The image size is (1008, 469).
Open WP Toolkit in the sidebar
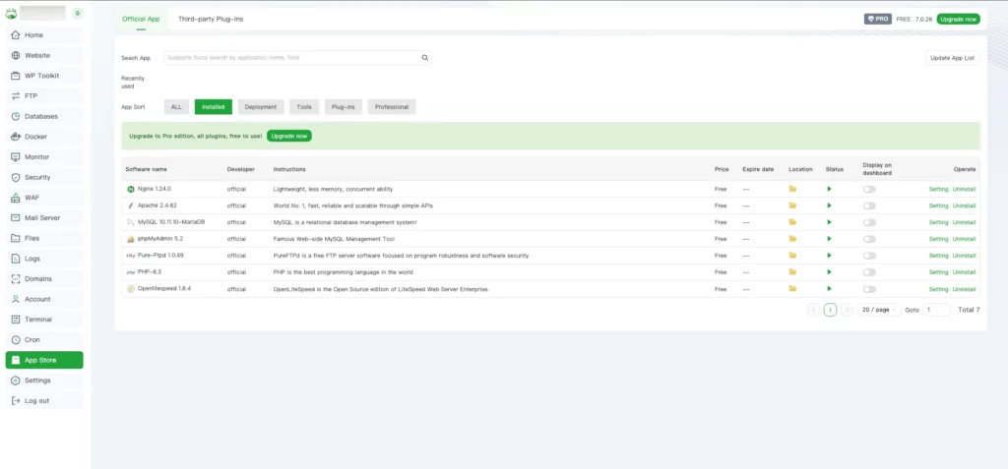[x=44, y=76]
